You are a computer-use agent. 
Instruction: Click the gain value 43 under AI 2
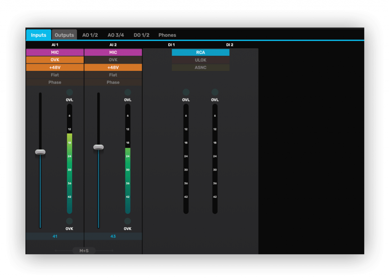tap(113, 236)
